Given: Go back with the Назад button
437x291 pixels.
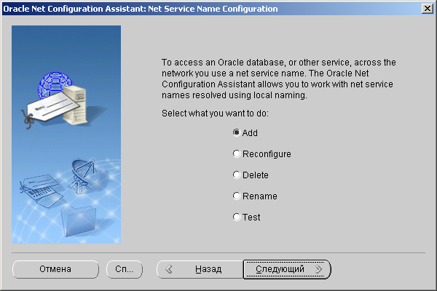Looking at the screenshot, I should [200, 269].
